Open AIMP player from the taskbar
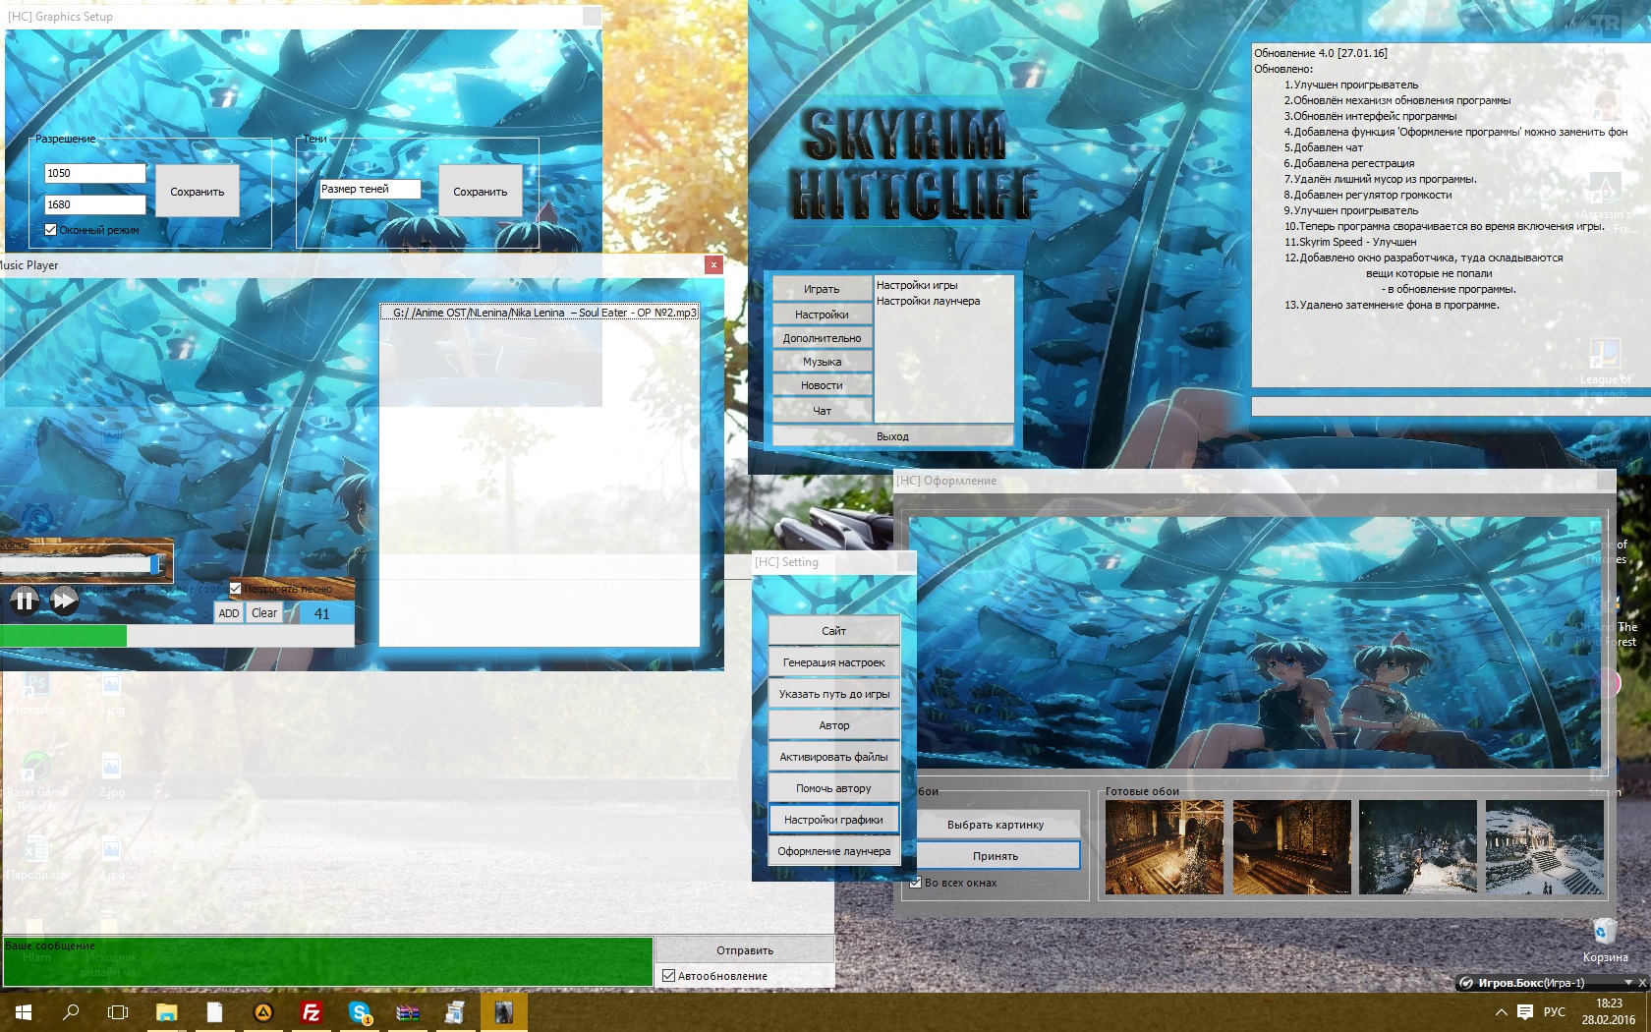This screenshot has width=1651, height=1032. coord(263,1012)
